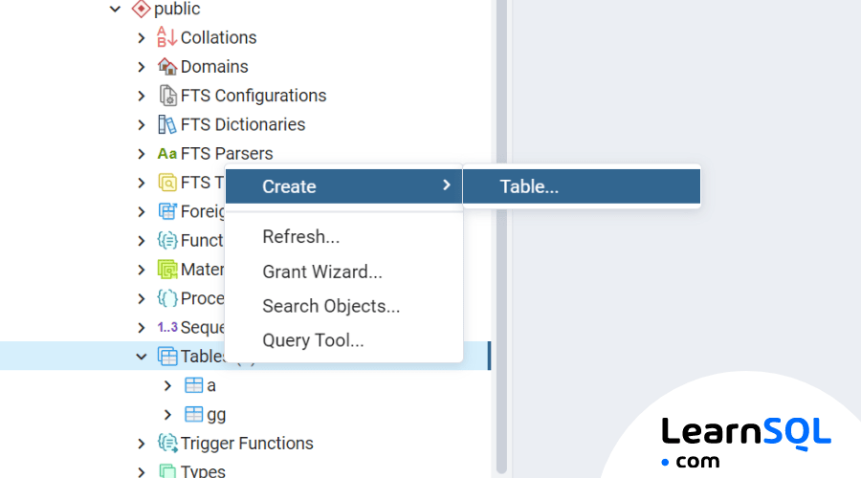Click the Sequences 1..3 icon
Viewport: 861px width, 478px height.
coord(166,327)
